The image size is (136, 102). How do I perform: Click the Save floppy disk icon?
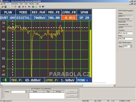pos(5,7)
